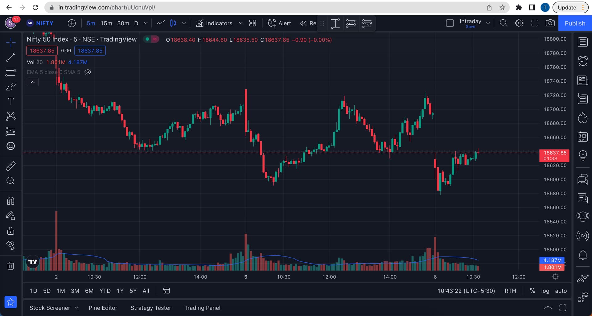
Task: Open the Notifications bell icon
Action: [x=582, y=255]
